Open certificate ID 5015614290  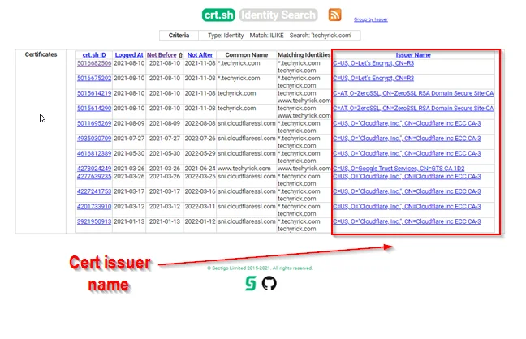[94, 109]
